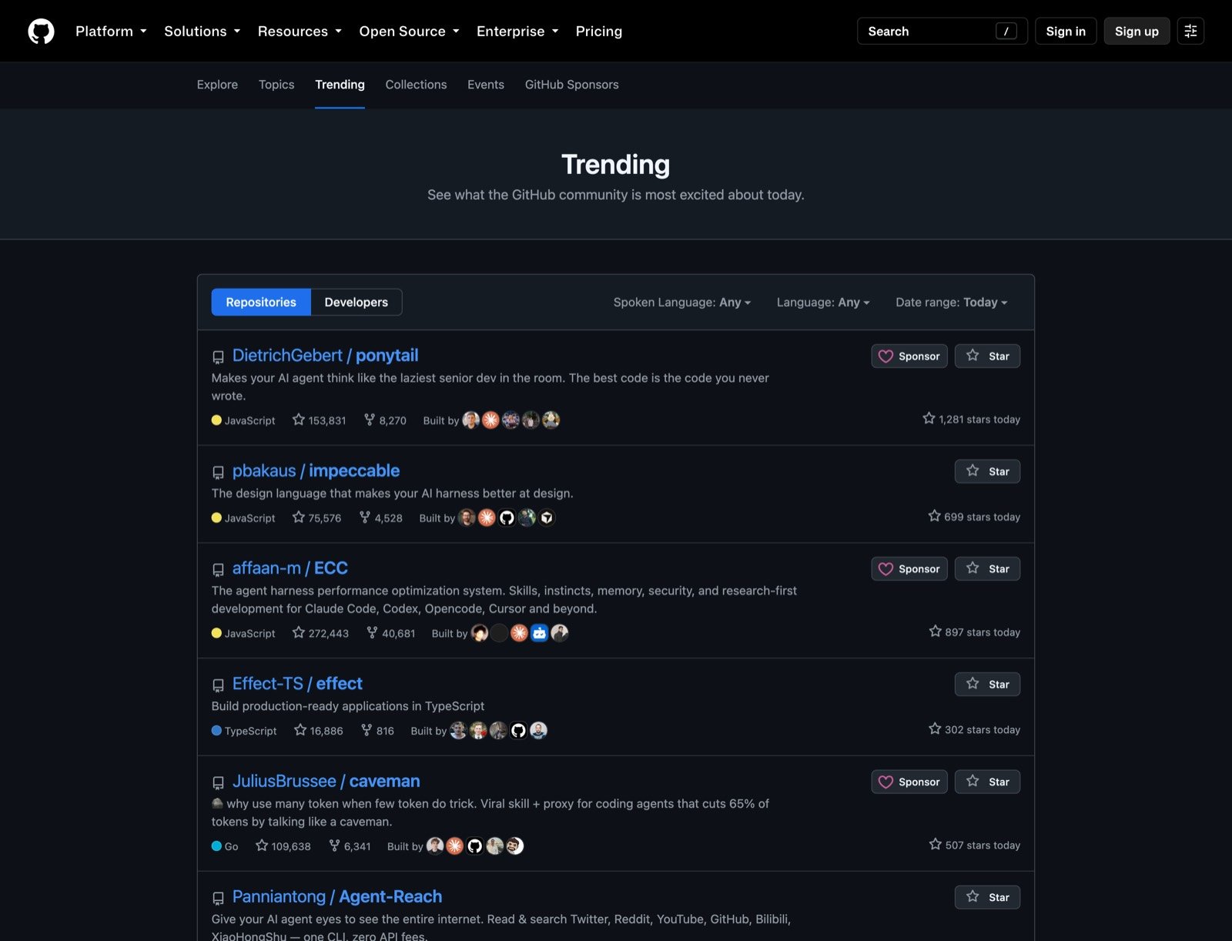Open forks 4,528 of impeccable
The image size is (1232, 941).
pyautogui.click(x=380, y=518)
